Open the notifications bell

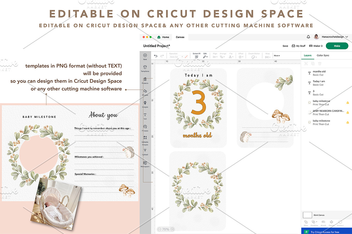pos(308,37)
